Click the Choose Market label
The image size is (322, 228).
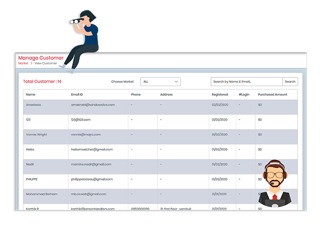pos(123,82)
